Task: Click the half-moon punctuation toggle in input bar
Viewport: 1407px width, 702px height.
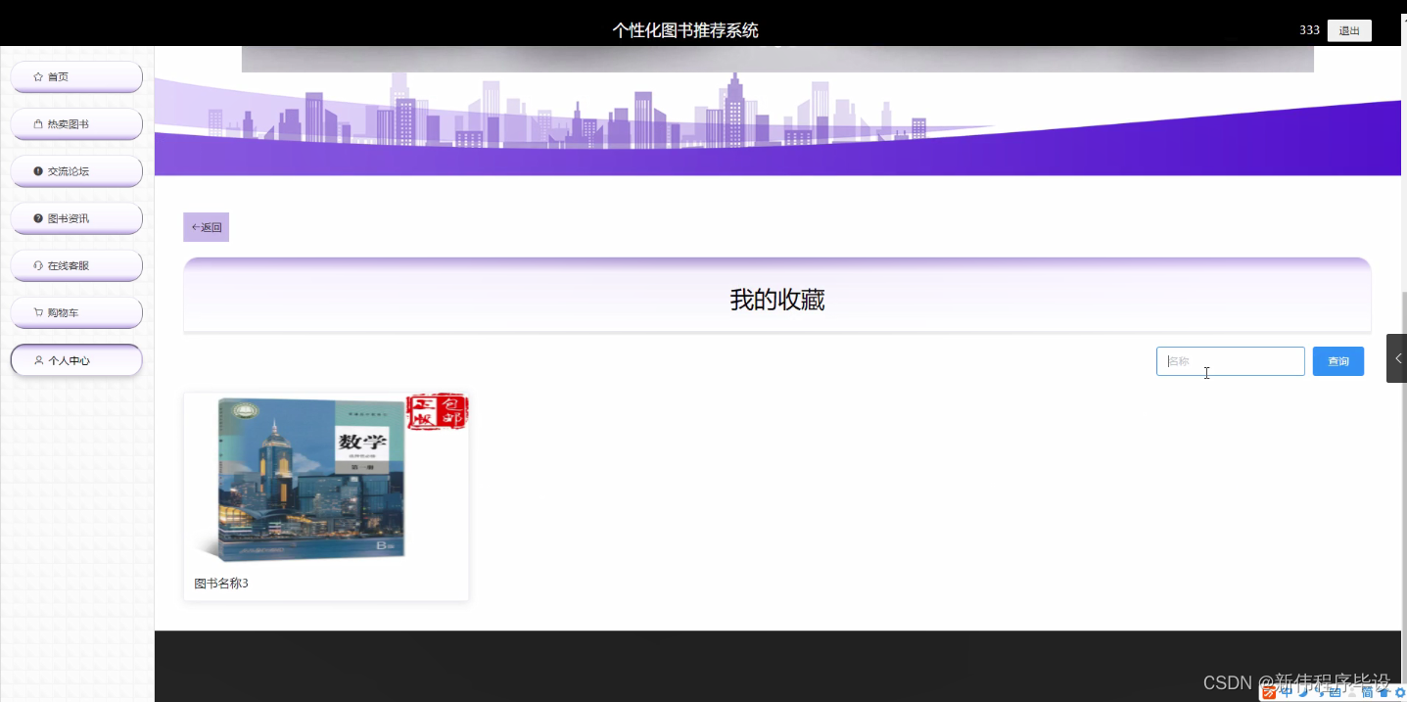Action: click(x=1303, y=693)
